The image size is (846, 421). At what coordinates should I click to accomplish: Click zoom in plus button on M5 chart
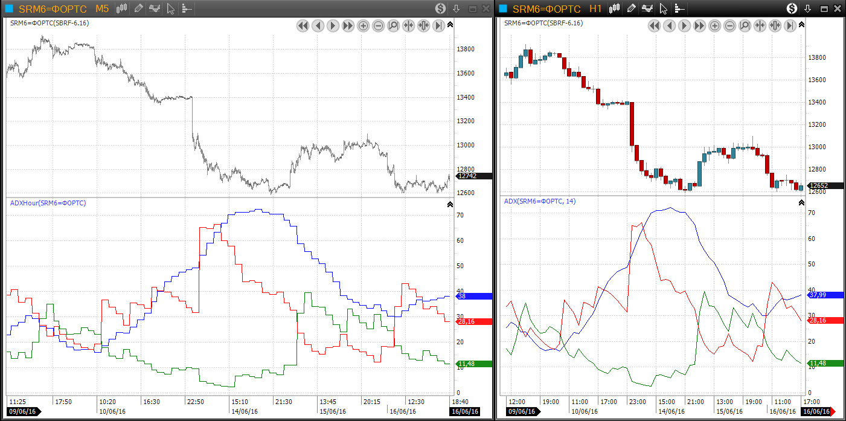(x=363, y=26)
